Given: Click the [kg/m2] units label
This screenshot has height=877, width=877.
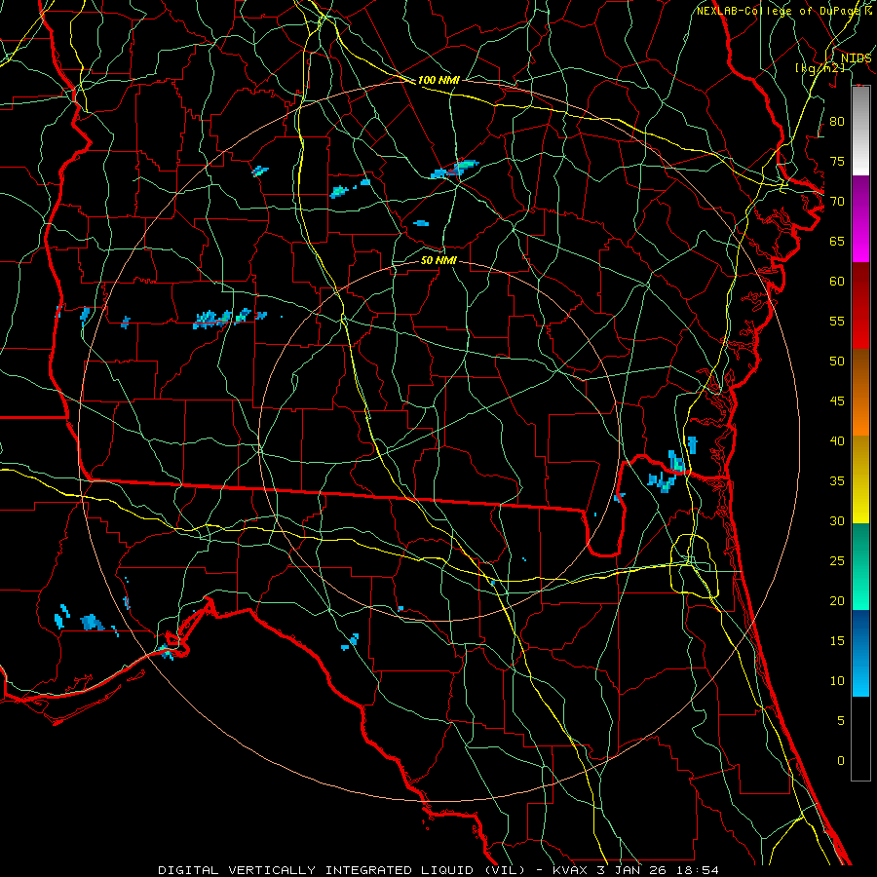Looking at the screenshot, I should (x=820, y=67).
